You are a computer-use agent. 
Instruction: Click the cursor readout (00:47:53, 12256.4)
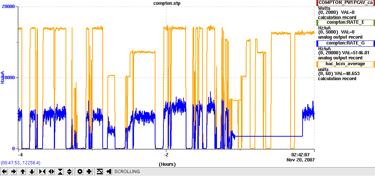(x=20, y=163)
